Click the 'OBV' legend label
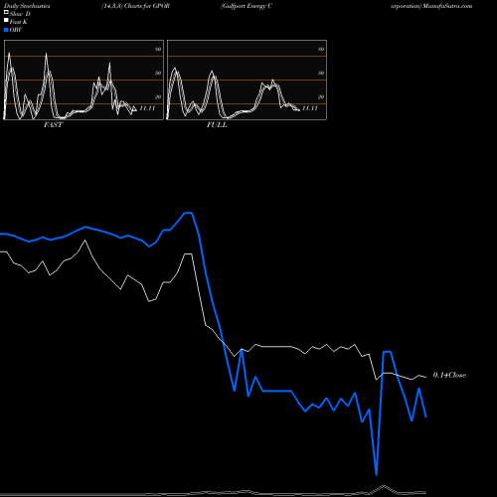 tap(16, 30)
